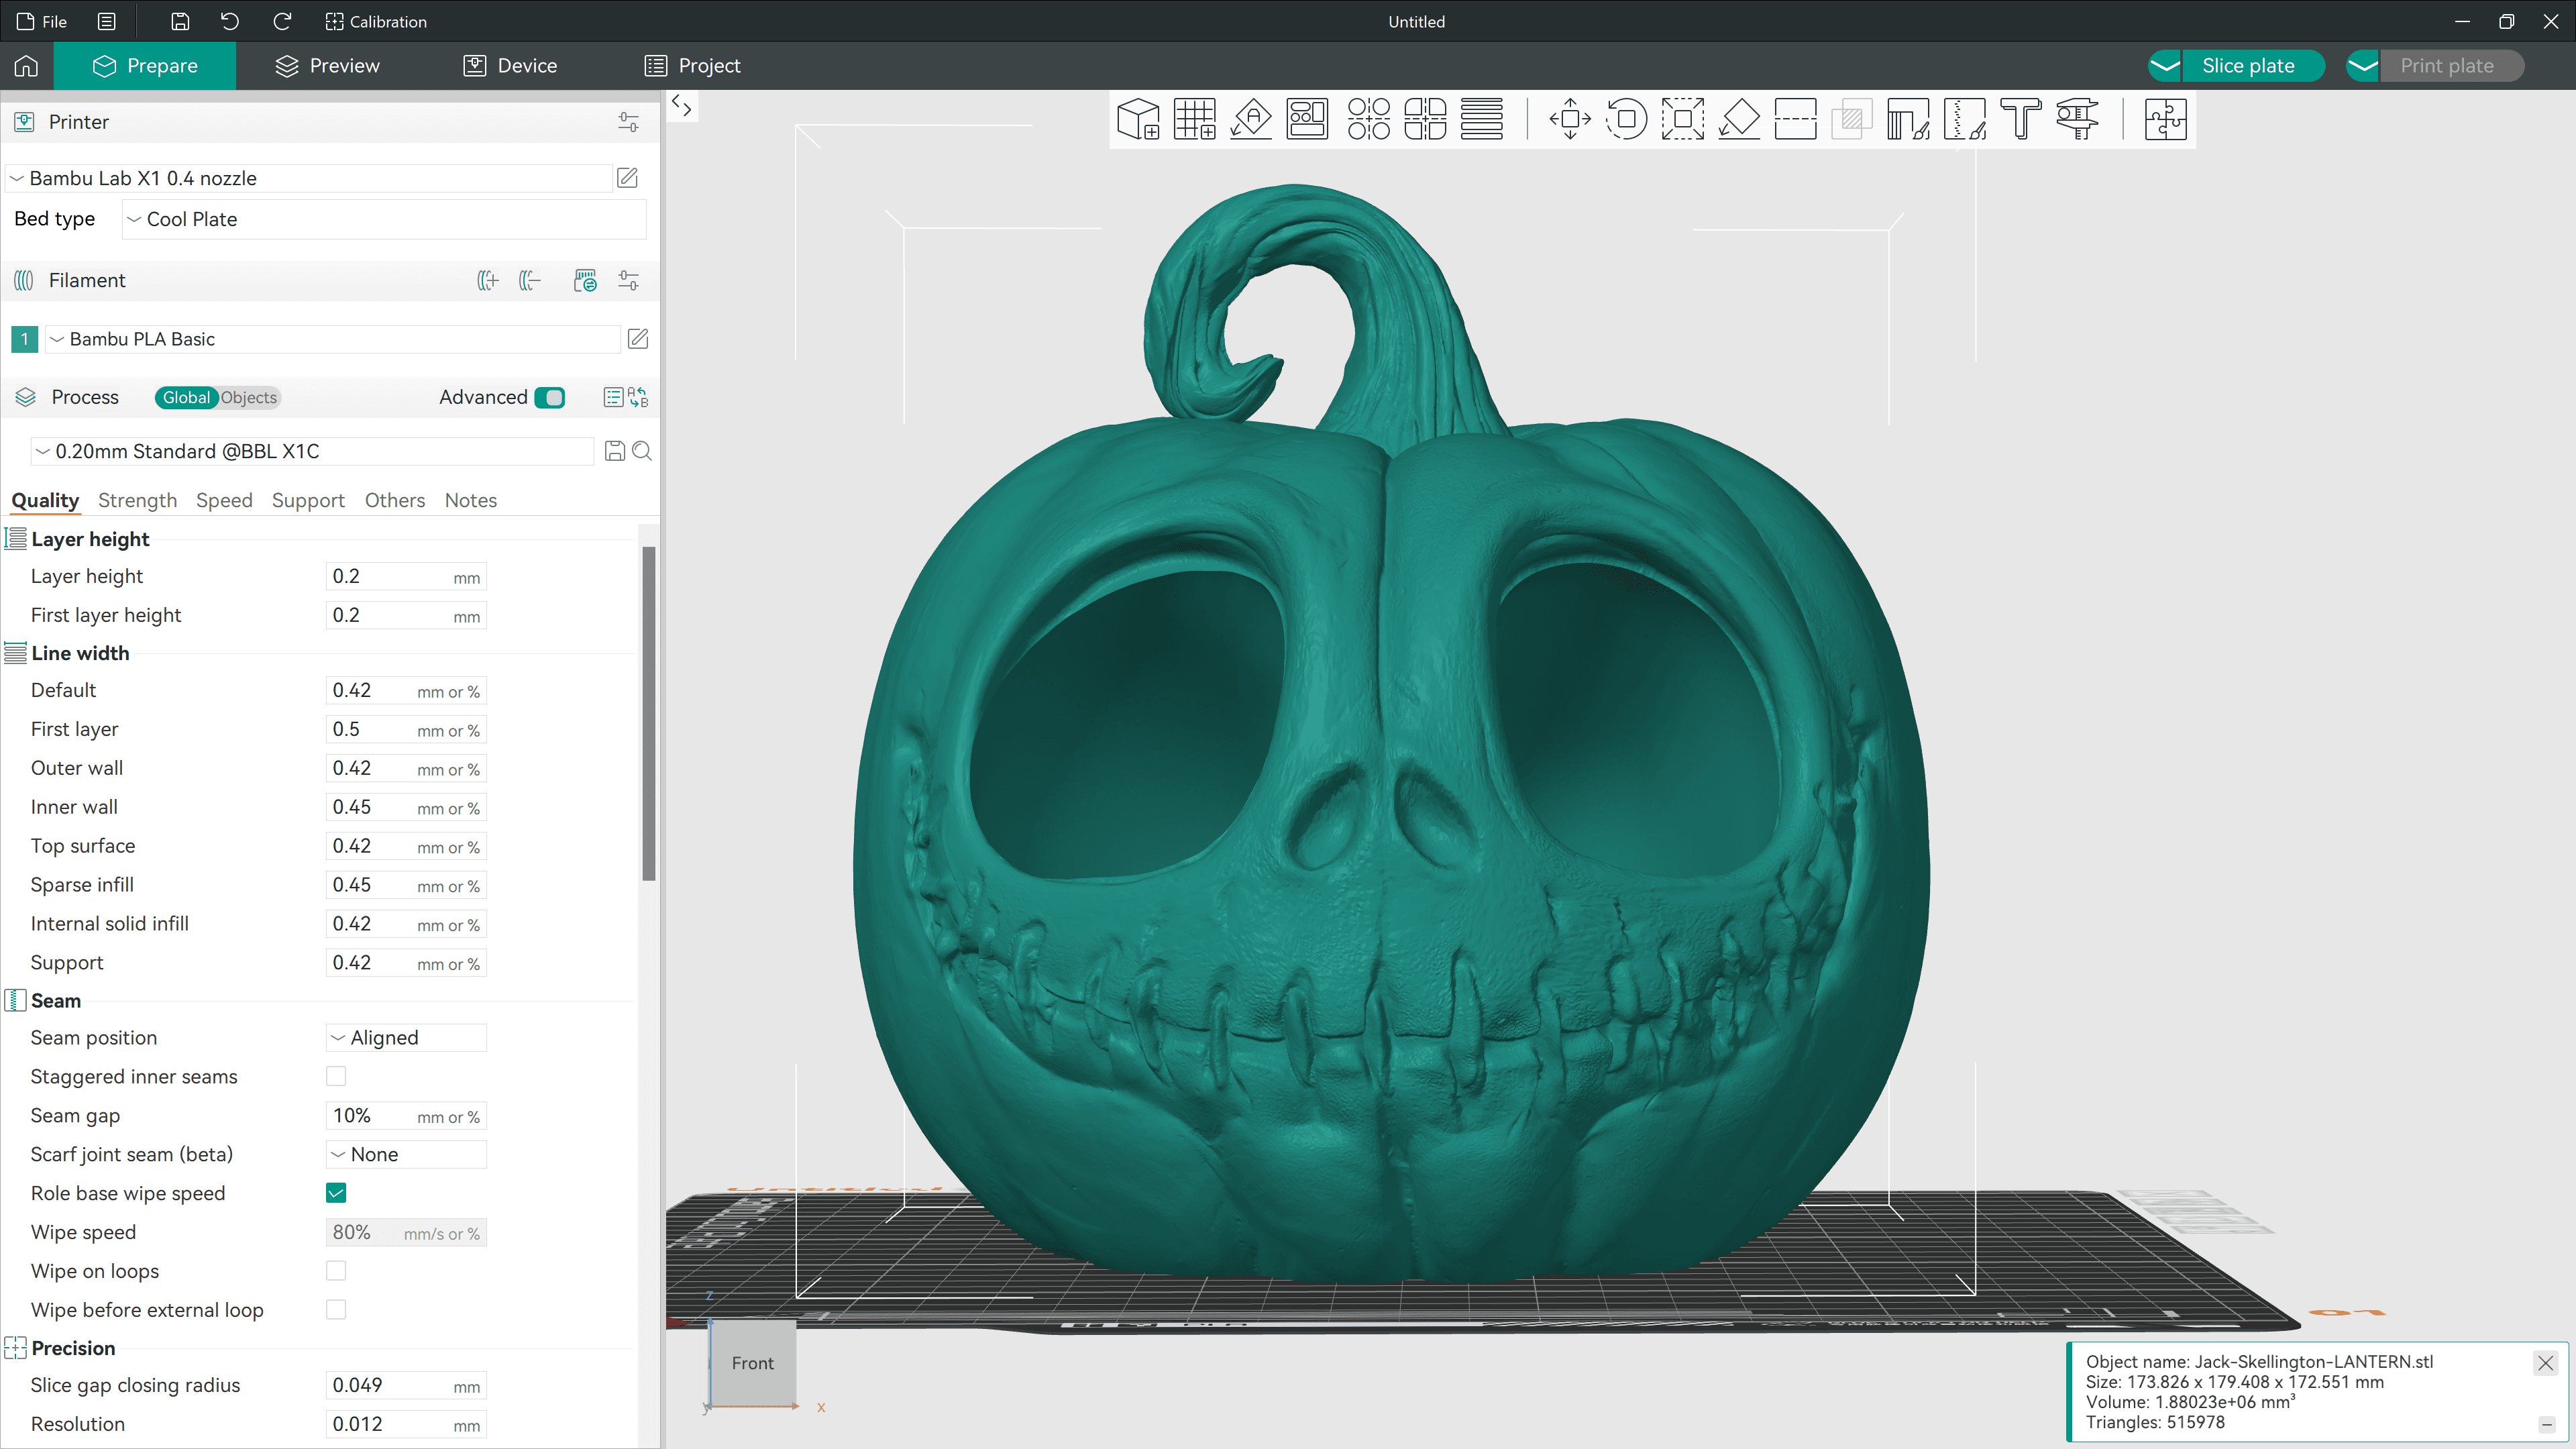The image size is (2576, 1449).
Task: Open the 0.20mm Standard process dropdown
Action: tap(312, 451)
